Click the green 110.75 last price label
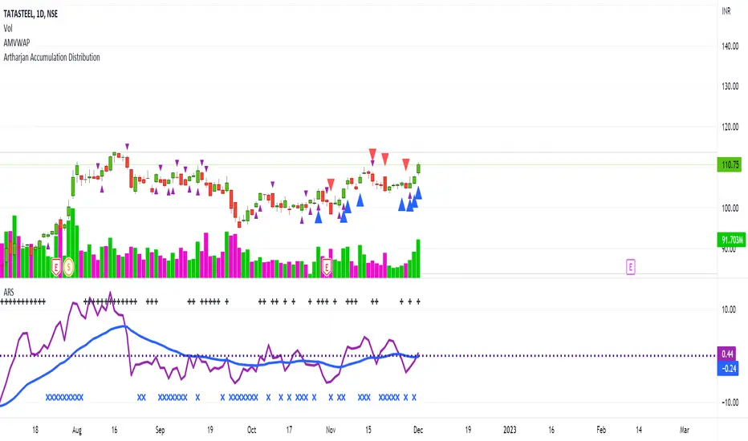The height and width of the screenshot is (441, 748). [730, 164]
